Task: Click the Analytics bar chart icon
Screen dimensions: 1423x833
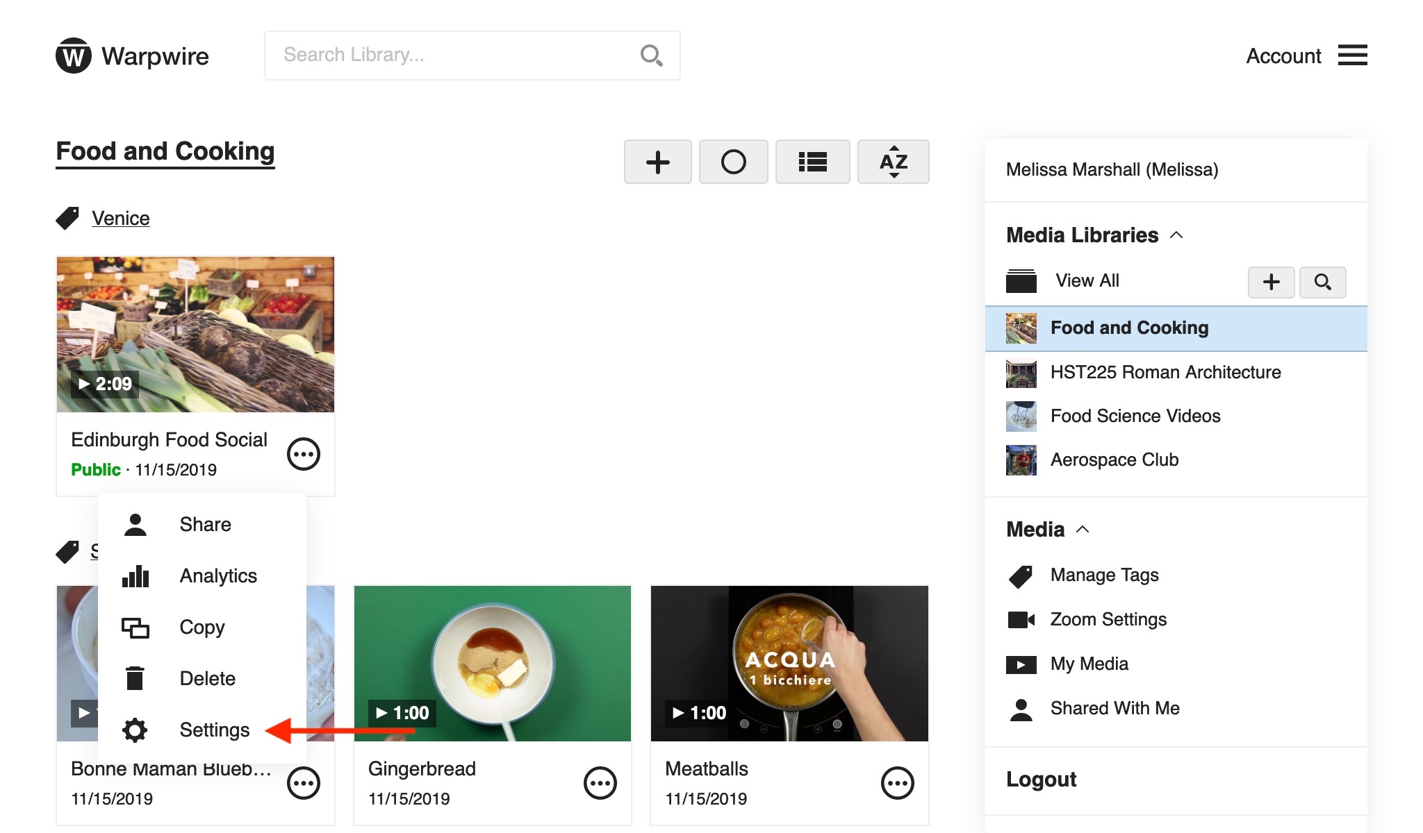Action: click(x=135, y=576)
